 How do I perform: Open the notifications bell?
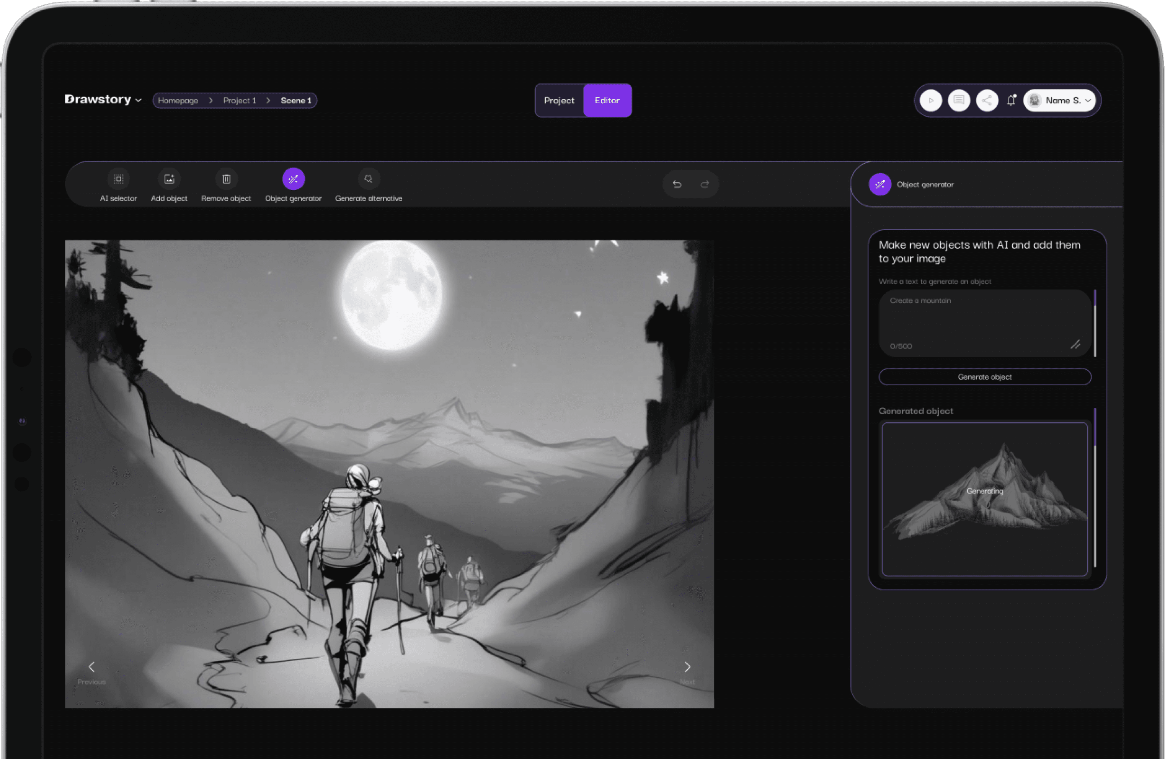point(1011,100)
